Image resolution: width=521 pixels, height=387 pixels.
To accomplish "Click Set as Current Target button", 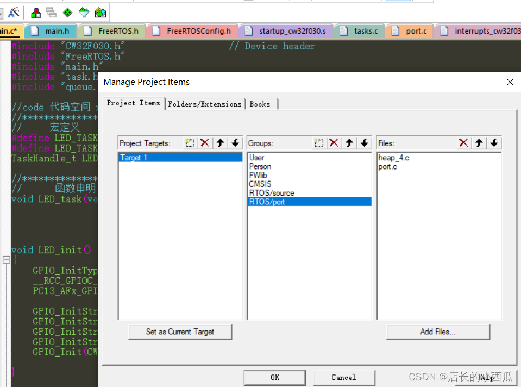I will pyautogui.click(x=180, y=332).
